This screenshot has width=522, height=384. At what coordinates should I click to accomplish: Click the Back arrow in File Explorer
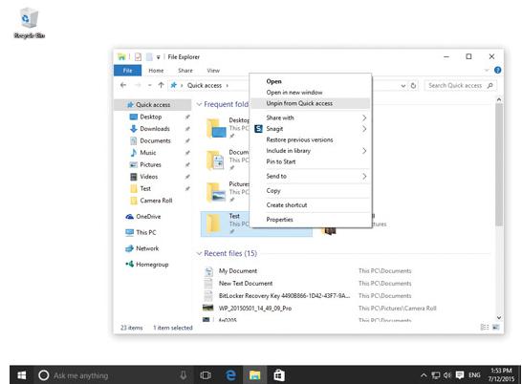pyautogui.click(x=123, y=85)
